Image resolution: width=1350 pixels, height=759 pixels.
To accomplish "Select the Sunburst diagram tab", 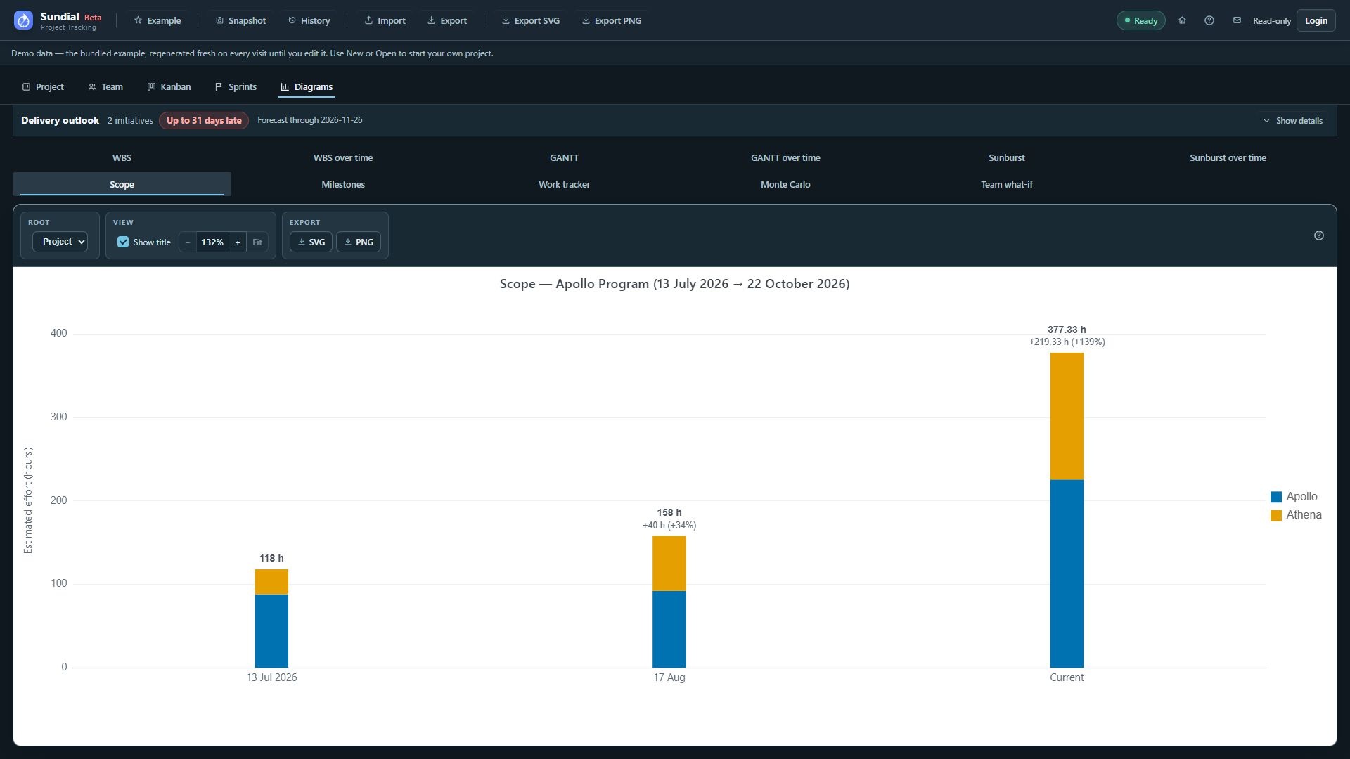I will point(1006,157).
